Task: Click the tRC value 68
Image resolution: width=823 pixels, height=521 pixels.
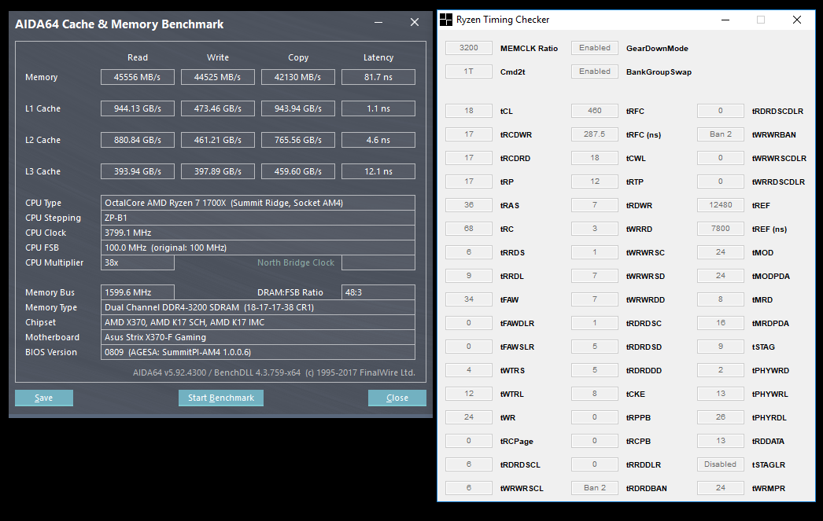Action: [469, 229]
